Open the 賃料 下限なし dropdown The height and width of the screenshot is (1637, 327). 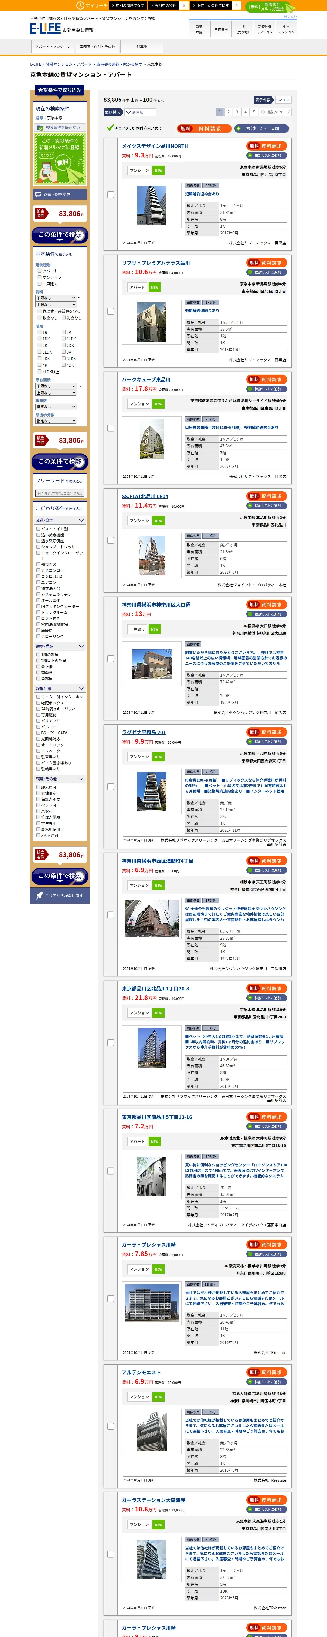pos(56,298)
